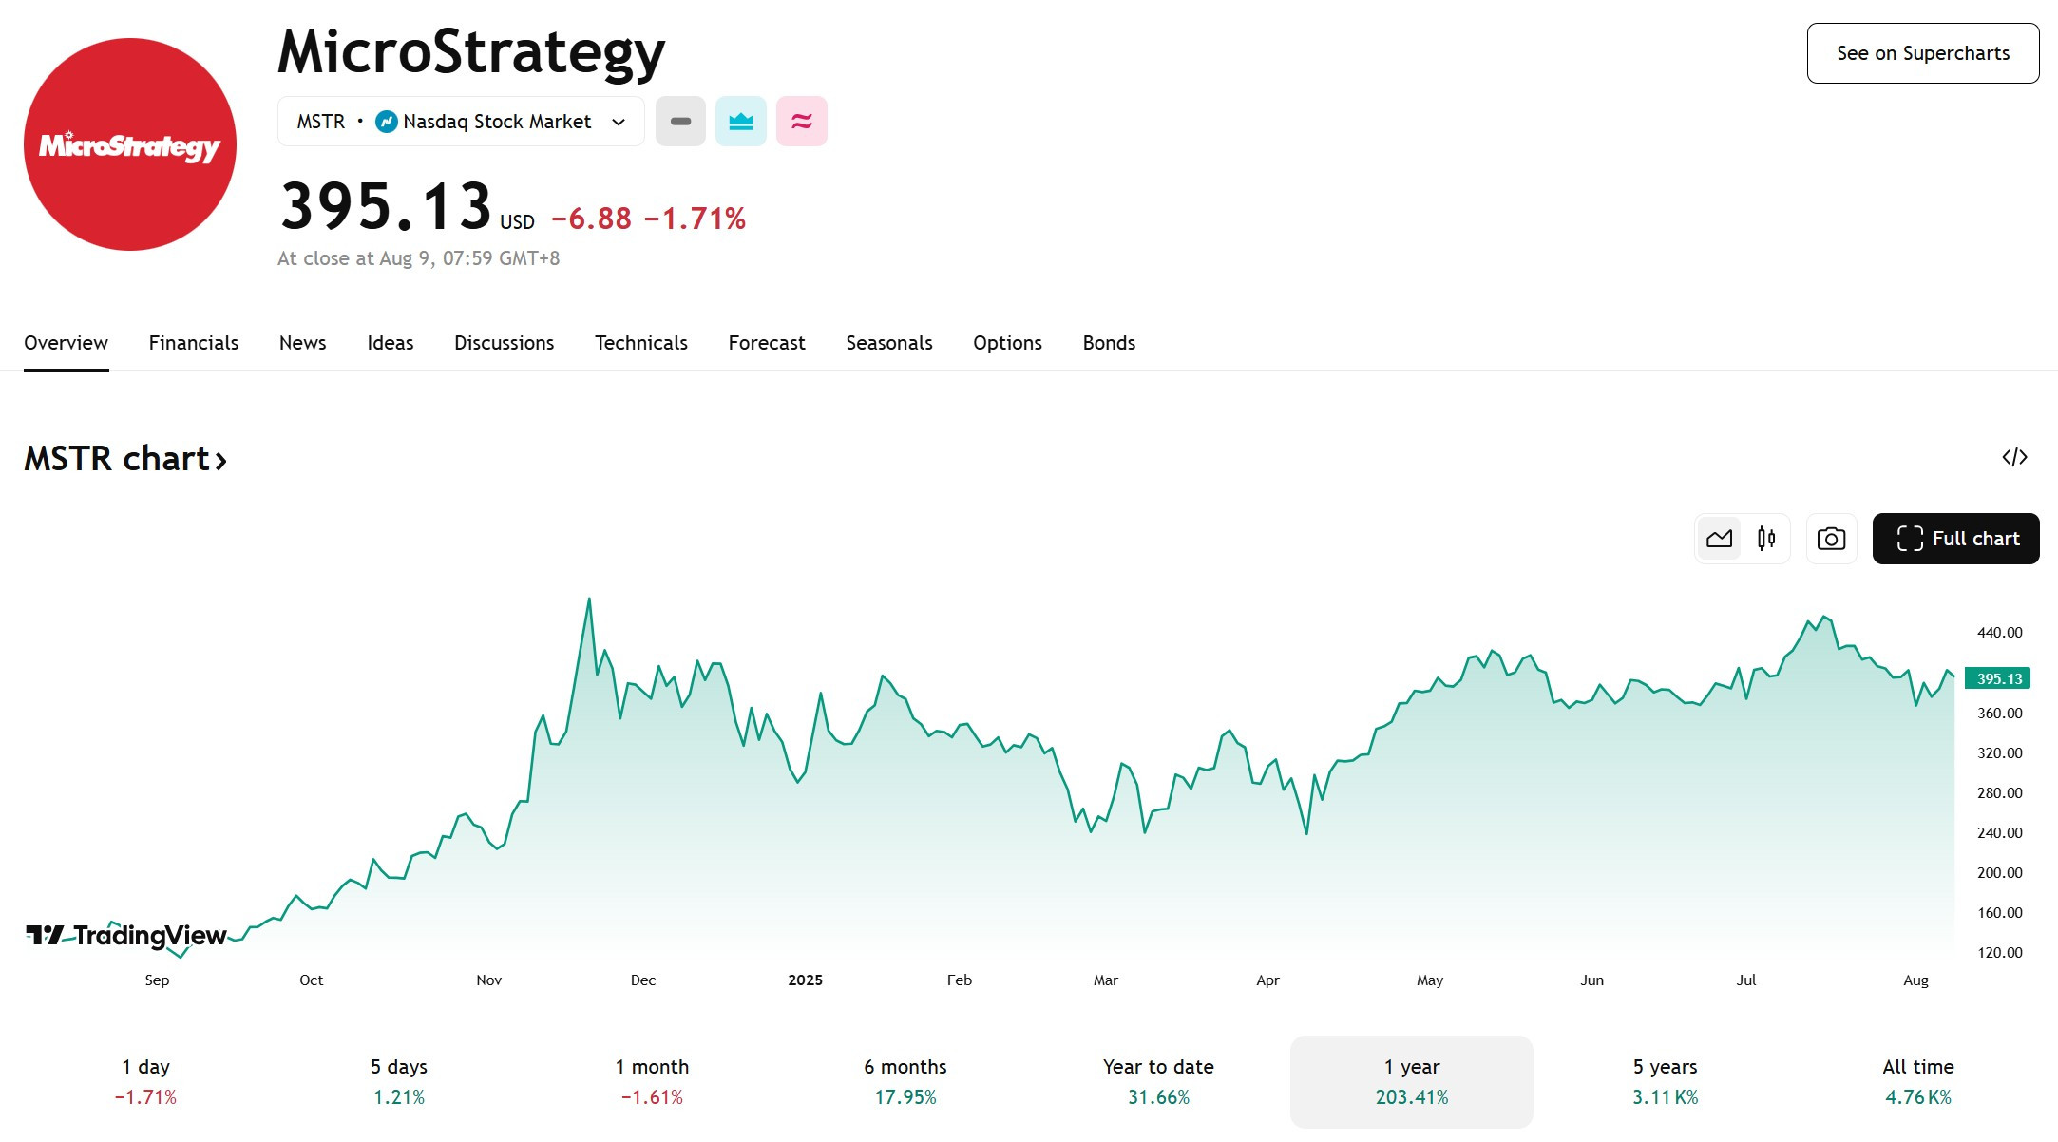Select the All time range
Screen dimensions: 2058x1142
[x=1917, y=1082]
